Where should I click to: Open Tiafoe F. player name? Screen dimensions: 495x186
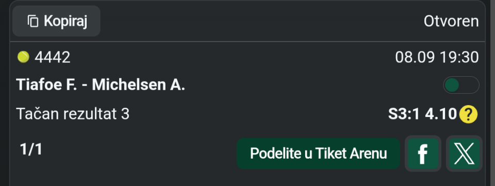[46, 85]
